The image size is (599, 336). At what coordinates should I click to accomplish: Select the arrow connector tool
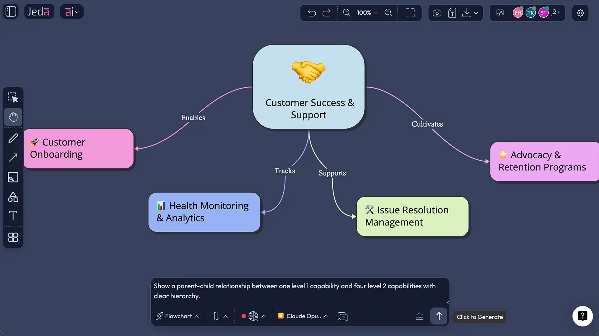[13, 158]
